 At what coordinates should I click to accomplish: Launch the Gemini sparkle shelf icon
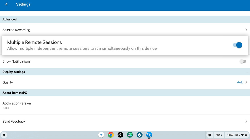click(101, 135)
